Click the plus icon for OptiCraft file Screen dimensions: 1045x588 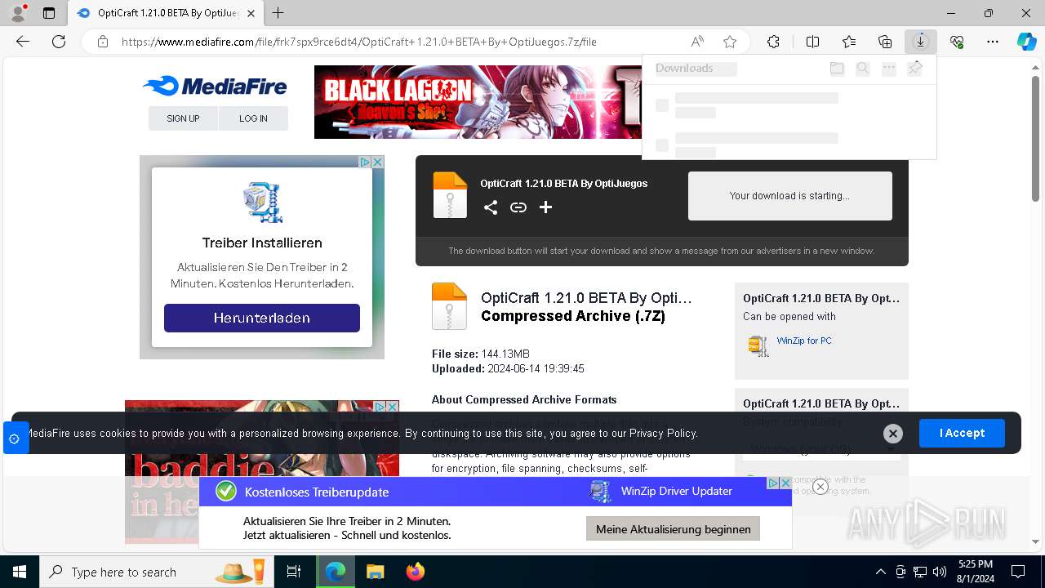pos(545,207)
